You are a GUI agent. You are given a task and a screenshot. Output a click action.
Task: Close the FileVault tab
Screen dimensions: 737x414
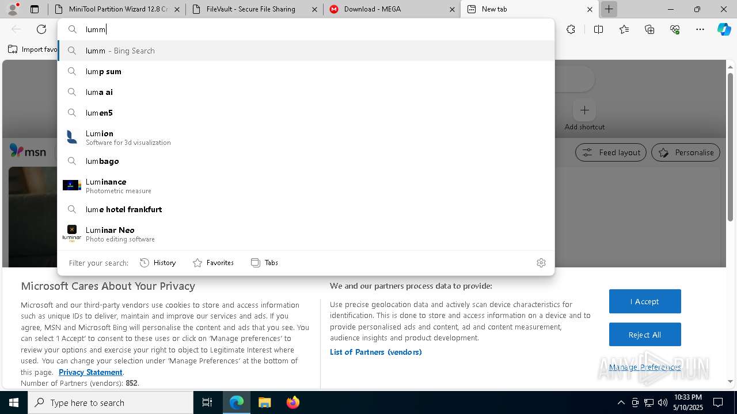314,9
